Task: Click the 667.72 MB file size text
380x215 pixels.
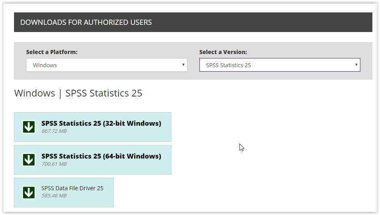Action: 54,131
